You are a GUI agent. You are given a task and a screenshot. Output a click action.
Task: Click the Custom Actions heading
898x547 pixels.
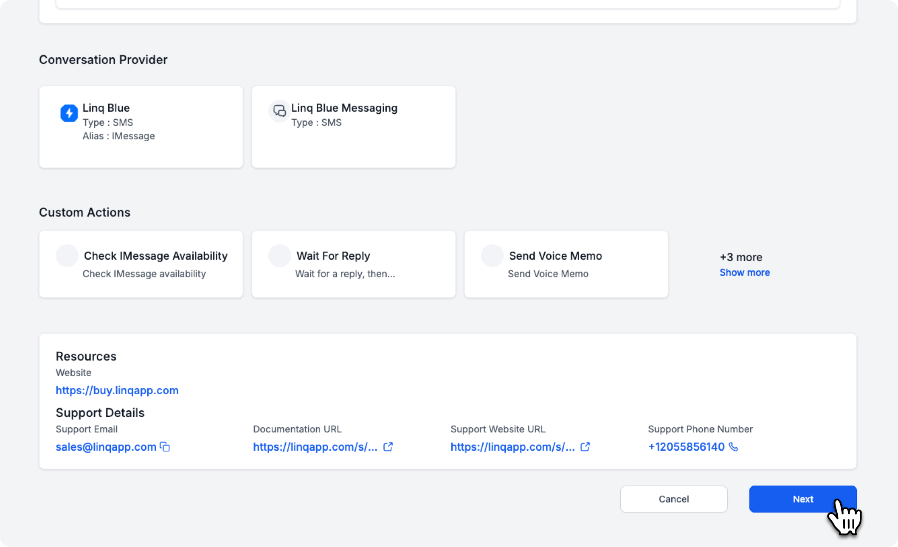coord(84,212)
